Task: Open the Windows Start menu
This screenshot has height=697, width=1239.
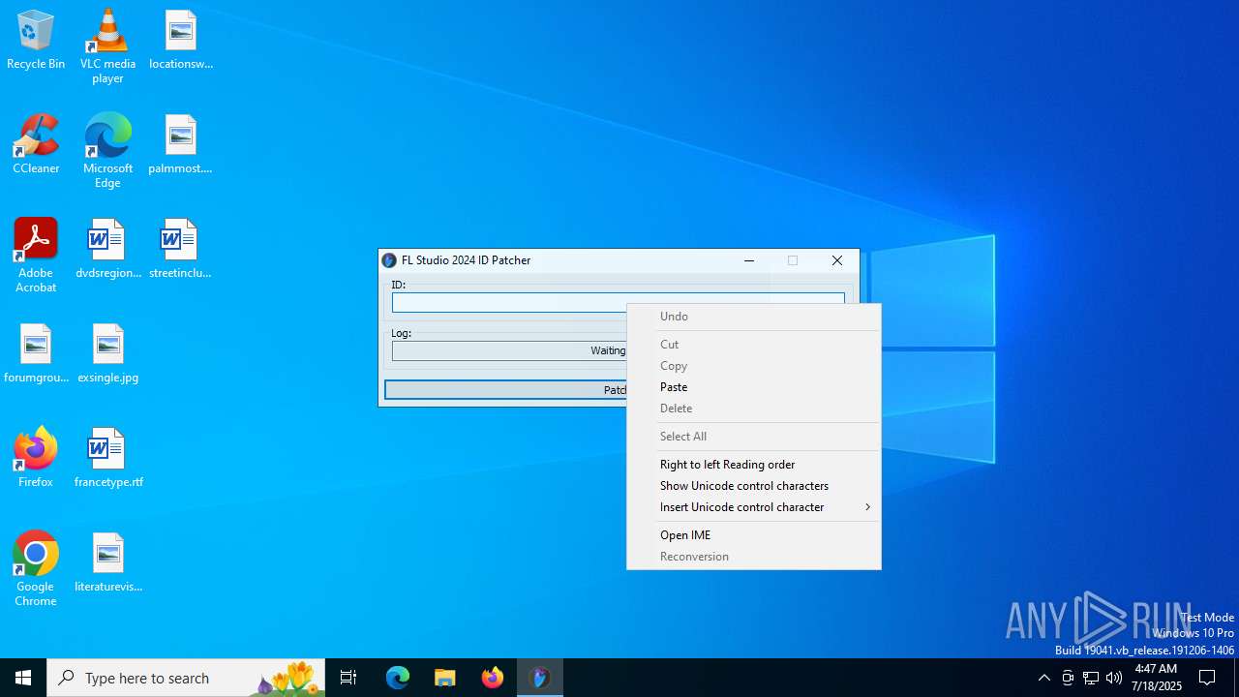Action: [23, 678]
